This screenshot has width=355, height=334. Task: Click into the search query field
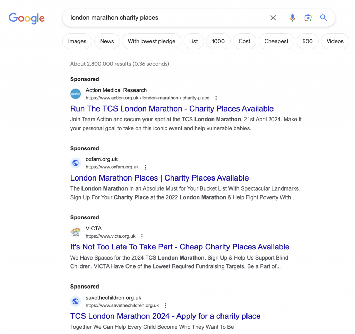tap(166, 18)
